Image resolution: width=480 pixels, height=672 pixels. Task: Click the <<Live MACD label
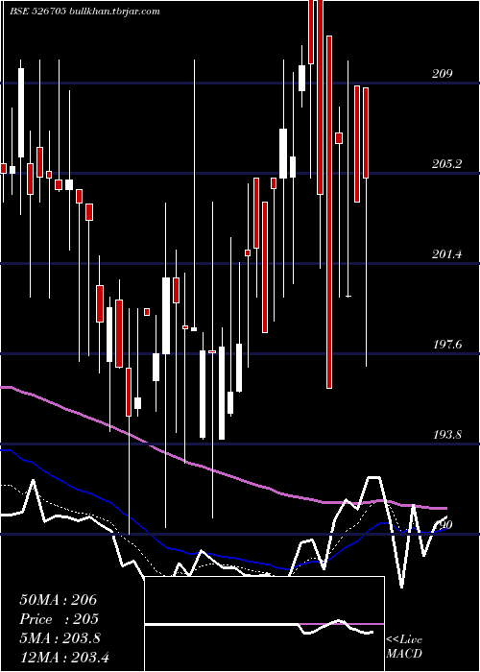point(404,646)
